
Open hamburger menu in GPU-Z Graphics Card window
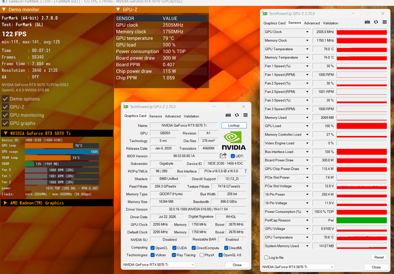pos(245,115)
